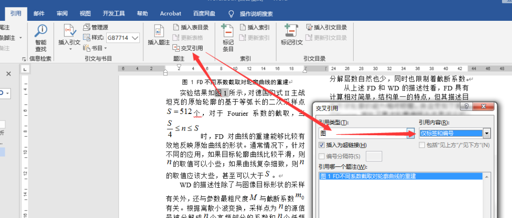
Task: Click the S = 512 formula in document
Action: (179, 112)
